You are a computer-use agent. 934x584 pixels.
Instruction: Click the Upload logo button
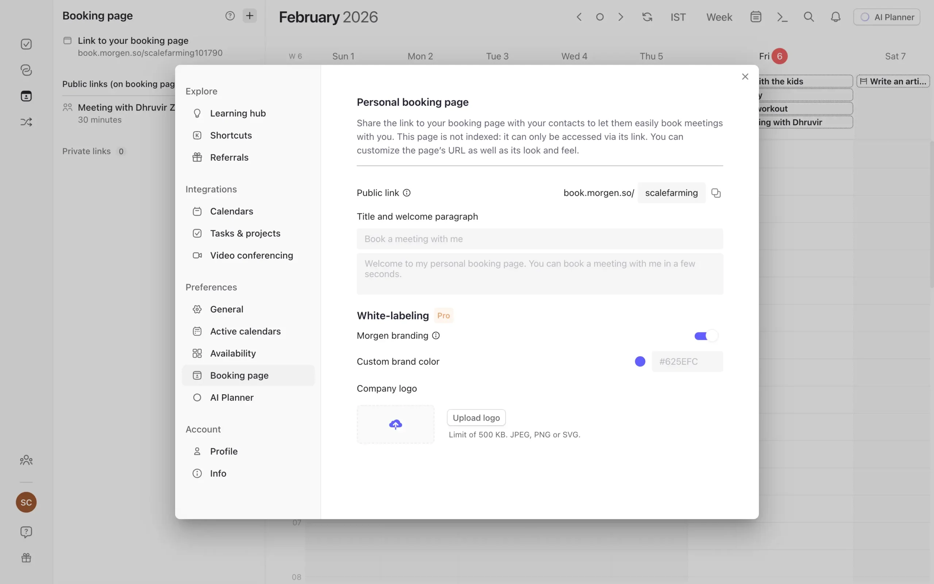[475, 418]
